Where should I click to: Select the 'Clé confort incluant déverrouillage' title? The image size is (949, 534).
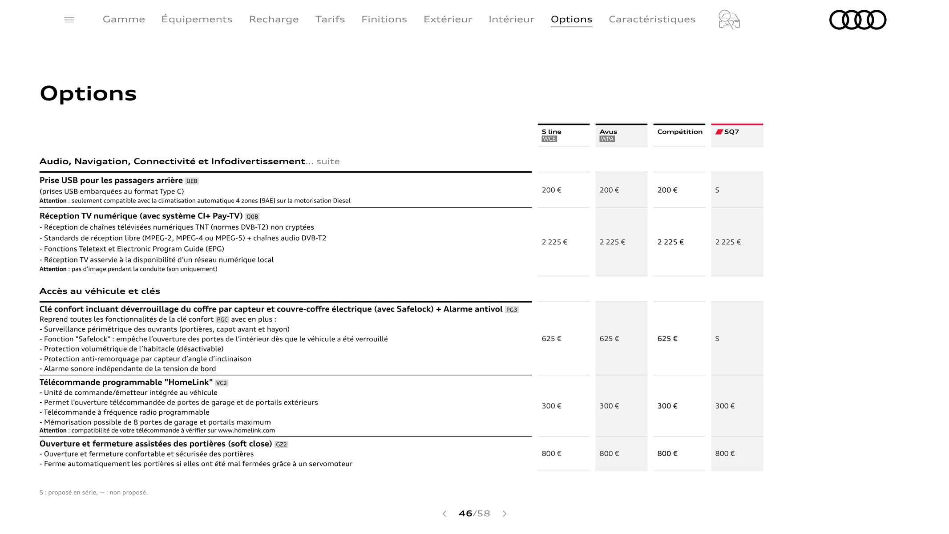271,309
